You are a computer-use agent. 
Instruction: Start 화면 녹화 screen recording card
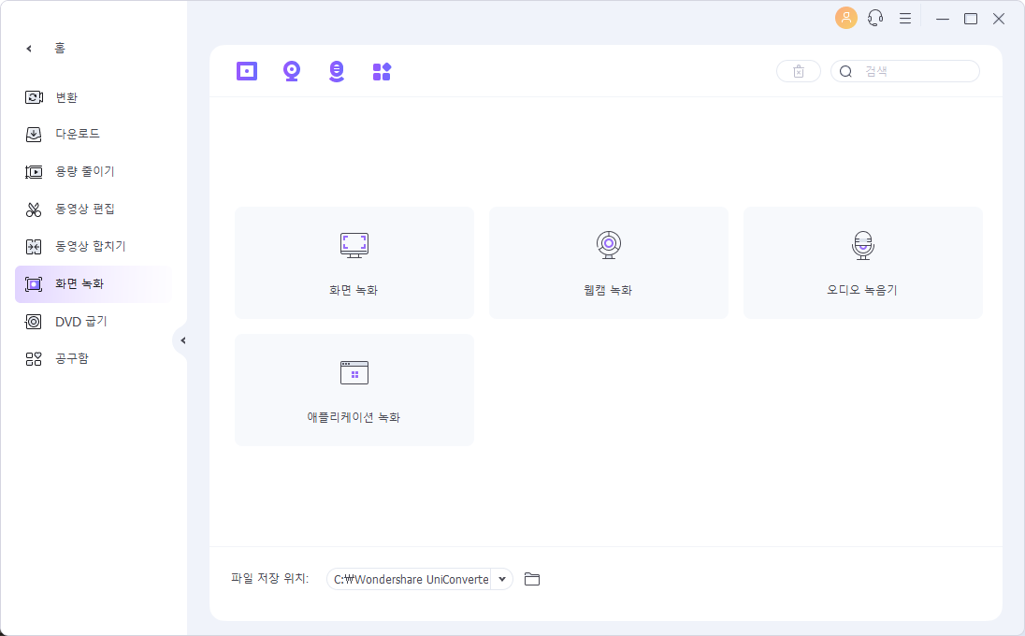click(x=354, y=263)
